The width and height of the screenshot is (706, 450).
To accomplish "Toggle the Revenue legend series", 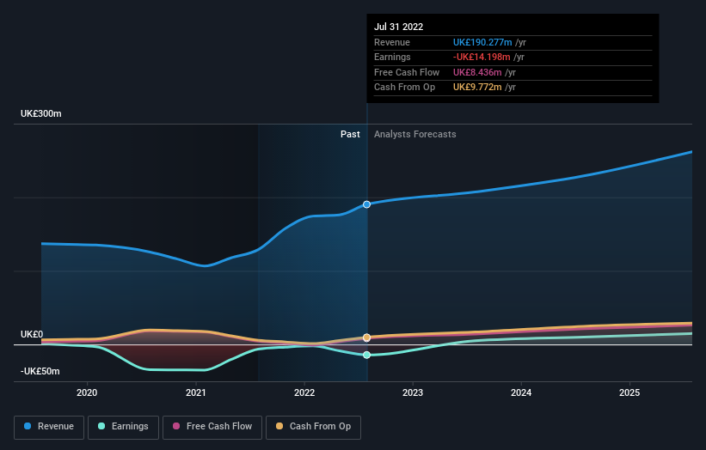I will (x=49, y=427).
